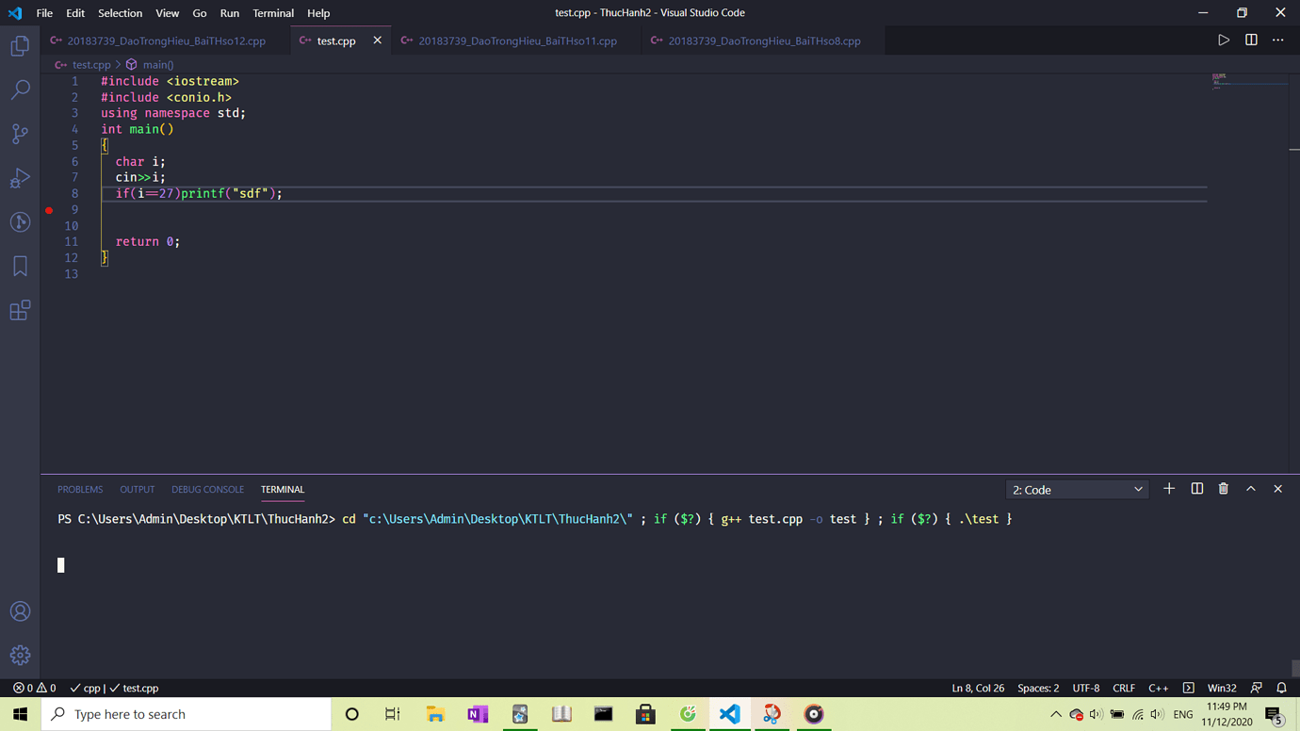Click the Split Editor icon

pyautogui.click(x=1251, y=41)
